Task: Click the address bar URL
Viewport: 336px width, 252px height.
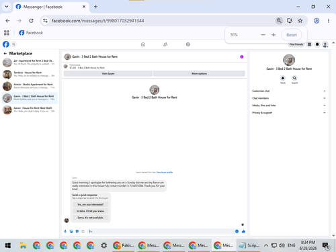Action: click(x=98, y=21)
